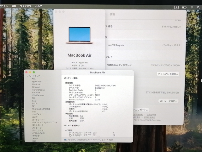Click the input source 'A' icon
The width and height of the screenshot is (202, 152).
pos(176,7)
